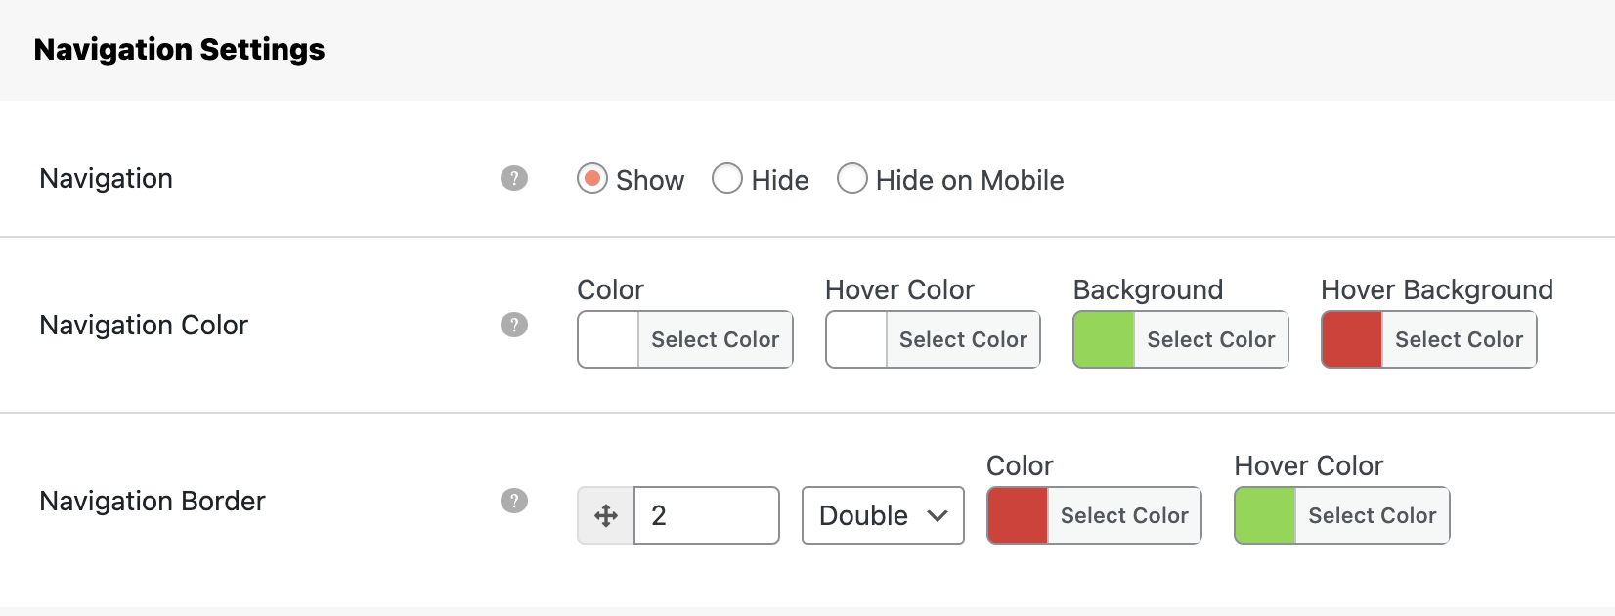The width and height of the screenshot is (1615, 616).
Task: Click the border width move-arrows icon
Action: pos(606,515)
